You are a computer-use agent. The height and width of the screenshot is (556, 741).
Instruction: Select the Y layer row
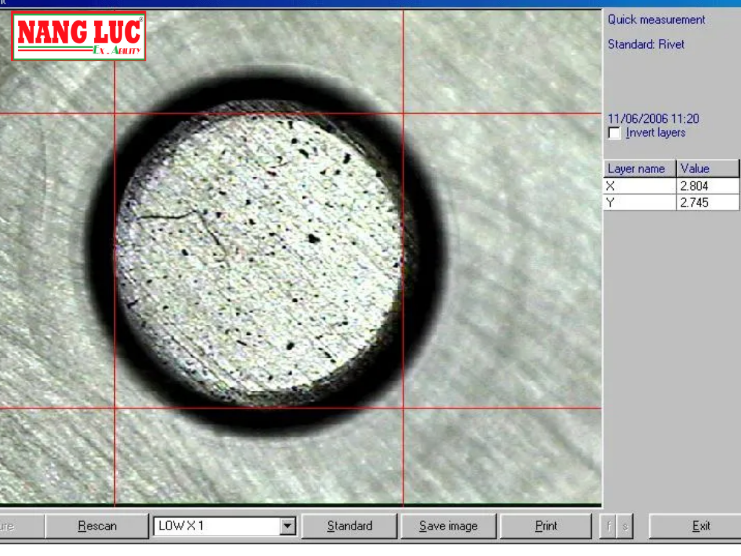coord(640,202)
